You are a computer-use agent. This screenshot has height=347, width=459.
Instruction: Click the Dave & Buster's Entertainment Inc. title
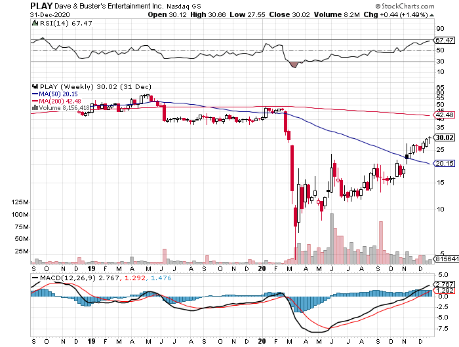point(110,6)
